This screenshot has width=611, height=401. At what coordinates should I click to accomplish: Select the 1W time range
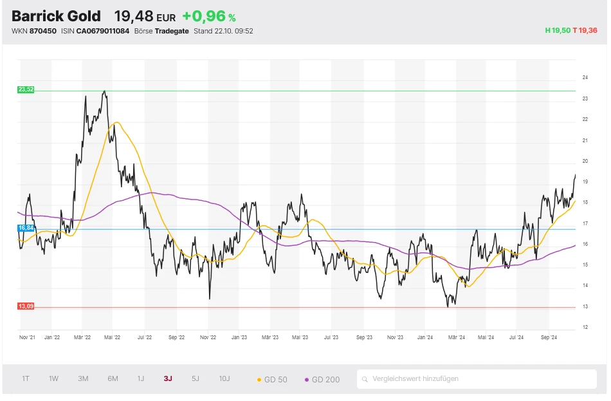(53, 379)
